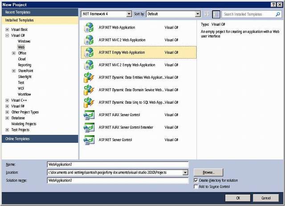Select Windows under Visual C#

pyautogui.click(x=24, y=41)
